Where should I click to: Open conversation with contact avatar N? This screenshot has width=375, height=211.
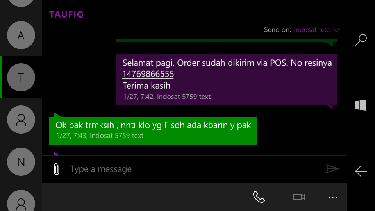(x=21, y=162)
